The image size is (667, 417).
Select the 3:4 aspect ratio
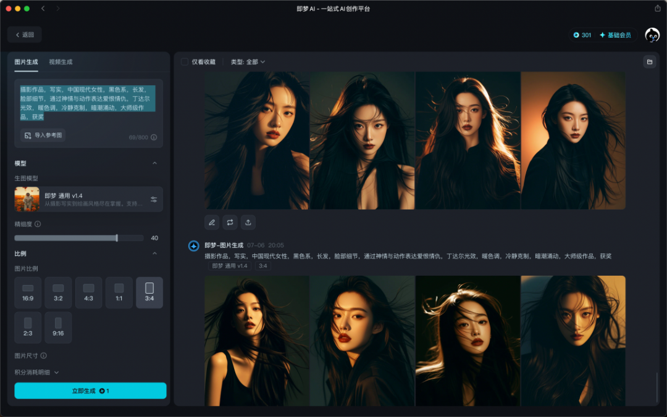(x=149, y=292)
